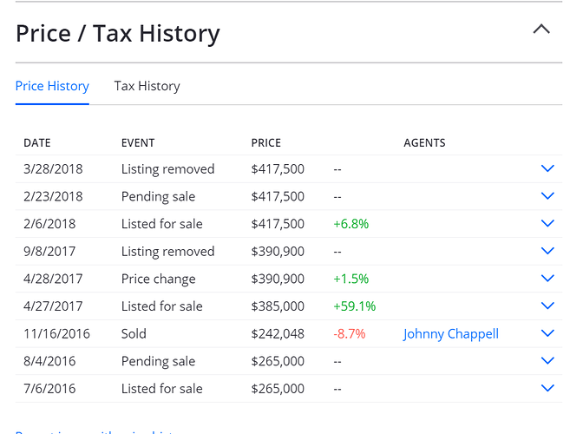Expand the 4/28/2017 Price change row

pyautogui.click(x=547, y=279)
